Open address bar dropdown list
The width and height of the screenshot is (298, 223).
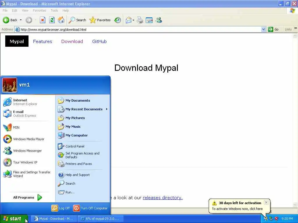pos(263,29)
